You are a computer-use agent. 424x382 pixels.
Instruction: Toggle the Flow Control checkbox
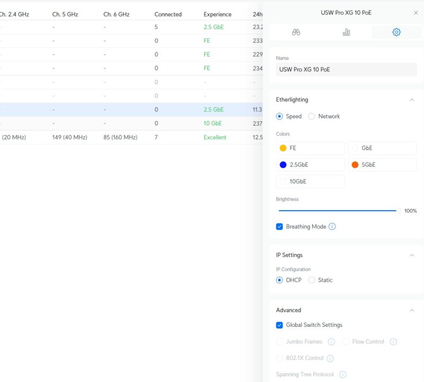[x=346, y=341]
